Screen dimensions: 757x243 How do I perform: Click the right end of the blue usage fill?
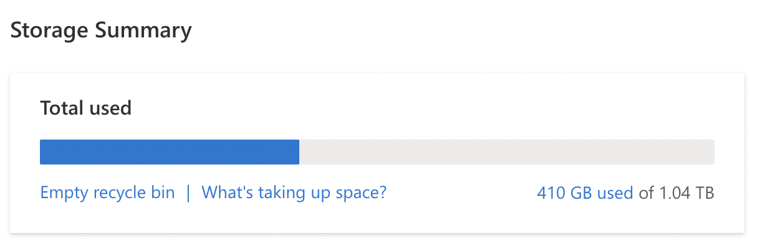pyautogui.click(x=297, y=152)
